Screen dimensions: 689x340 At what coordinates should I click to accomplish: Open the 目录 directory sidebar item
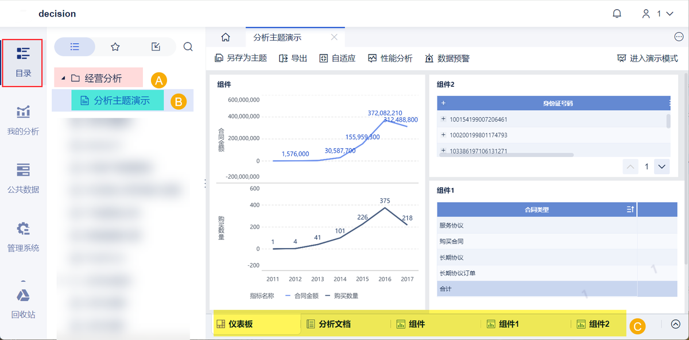coord(23,63)
